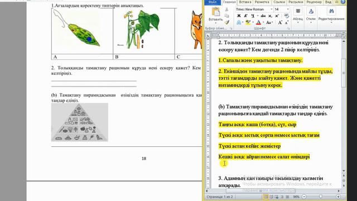Switch to the Рецензир tab
Screen dimensions: 357x201
pos(314,2)
